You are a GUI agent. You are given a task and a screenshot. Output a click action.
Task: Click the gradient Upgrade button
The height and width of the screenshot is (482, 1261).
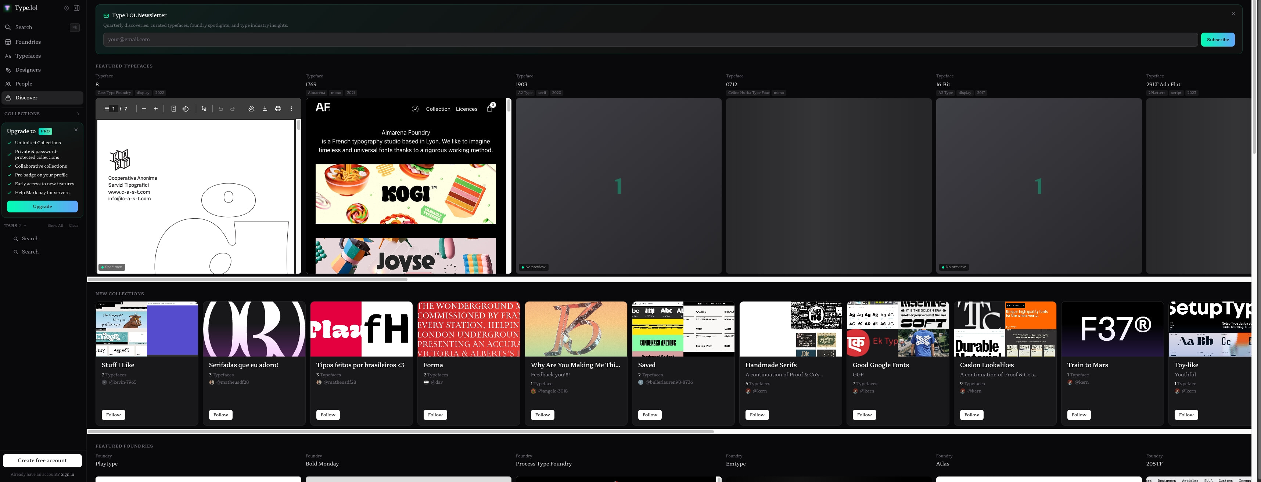click(42, 206)
